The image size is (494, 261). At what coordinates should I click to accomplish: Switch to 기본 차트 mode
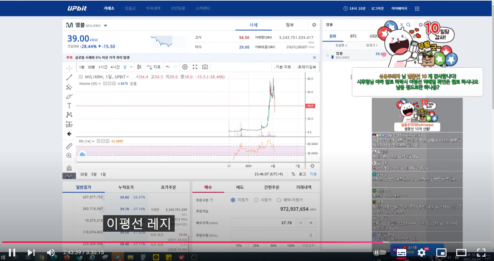click(283, 67)
